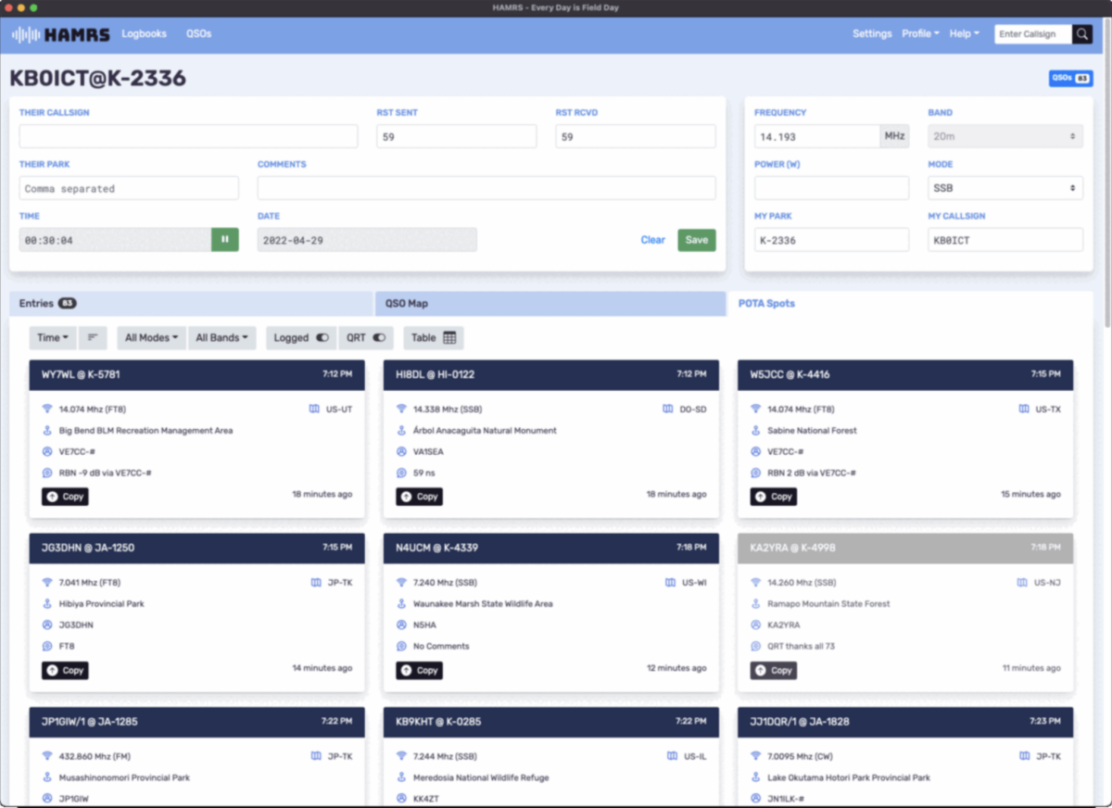Switch to Table view of spots
Screen dimensions: 1112x808
coord(434,338)
